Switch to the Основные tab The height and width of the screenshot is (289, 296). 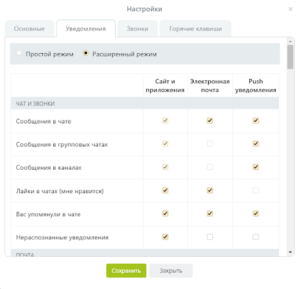pos(29,29)
